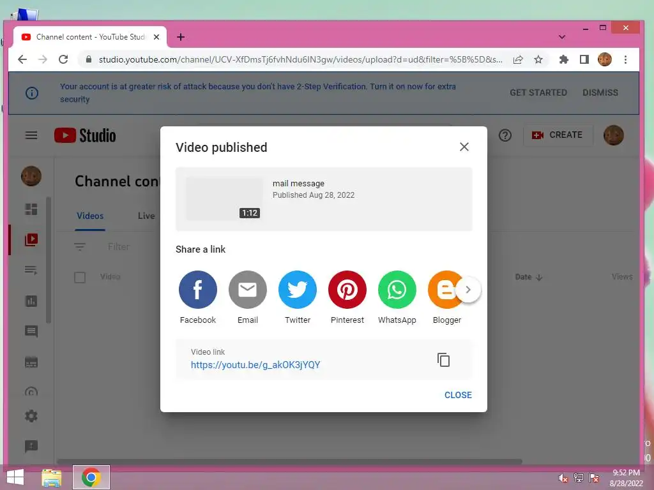Open Chrome extensions puzzle icon

(564, 59)
